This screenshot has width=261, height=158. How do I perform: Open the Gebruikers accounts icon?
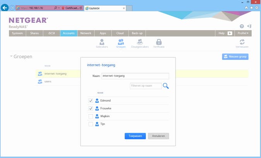pyautogui.click(x=102, y=44)
